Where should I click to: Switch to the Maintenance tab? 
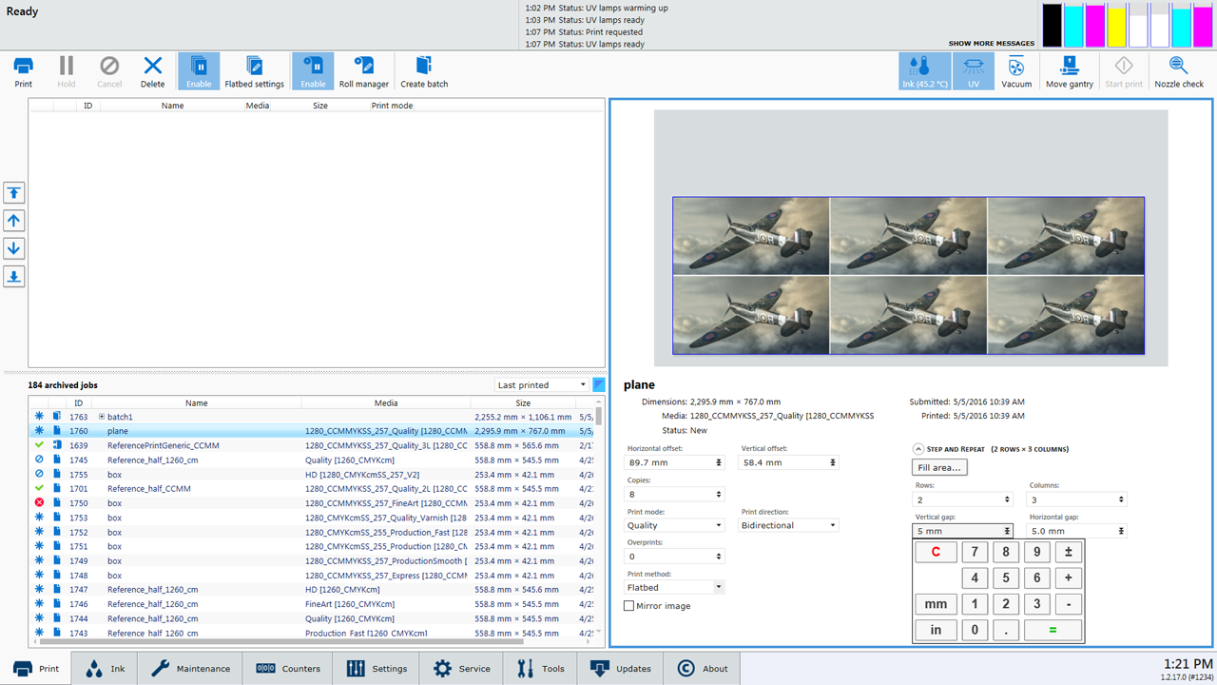(190, 668)
